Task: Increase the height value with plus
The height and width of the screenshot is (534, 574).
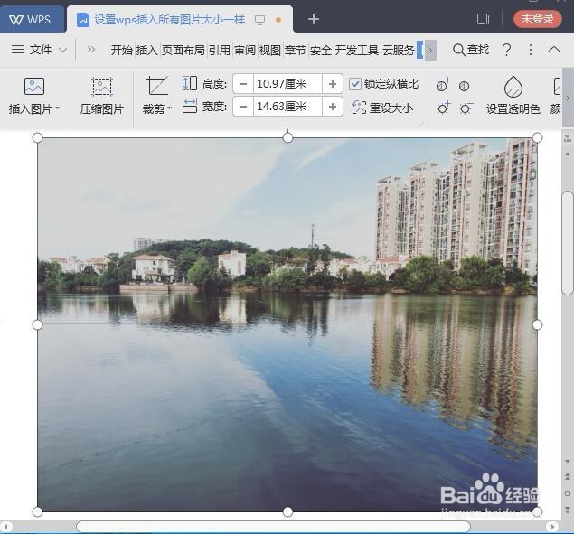Action: point(333,84)
